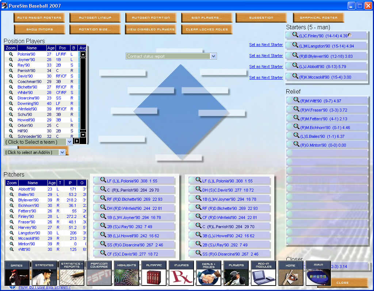Set J.Abbott'90 as next starter link
Image resolution: width=374 pixels, height=291 pixels.
tap(266, 67)
